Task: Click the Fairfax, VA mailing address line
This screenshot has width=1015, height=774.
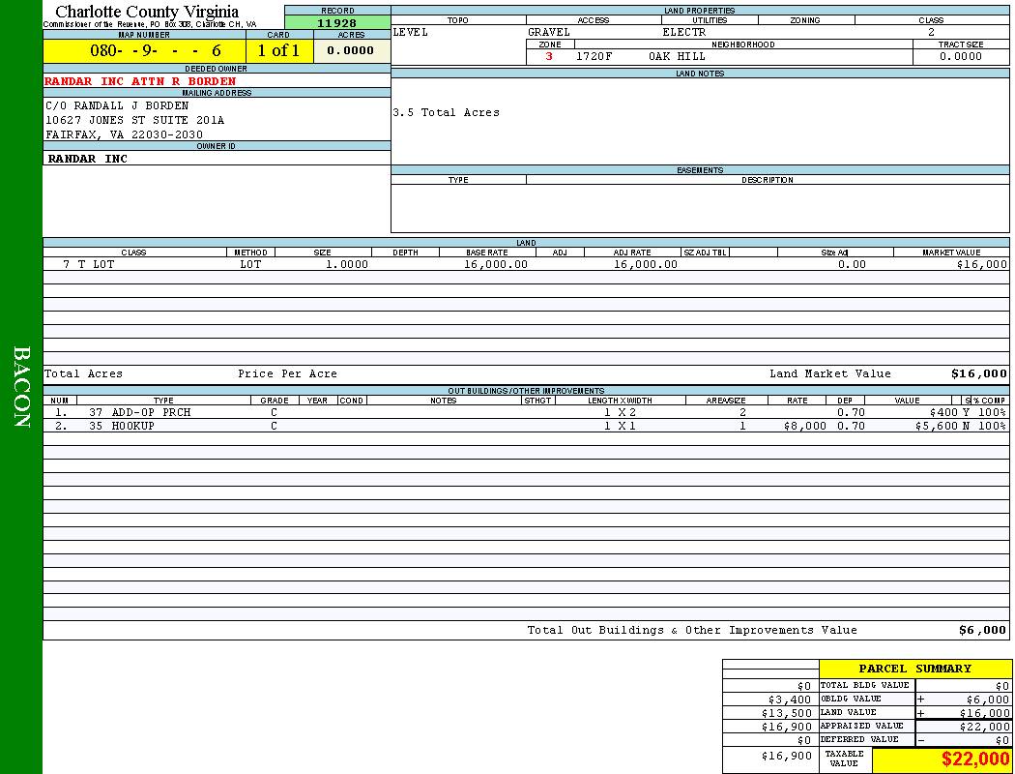Action: 124,134
